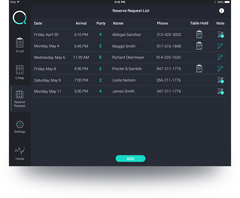Open table hold for Abbigail Sanchez
The height and width of the screenshot is (198, 240).
coord(199,35)
